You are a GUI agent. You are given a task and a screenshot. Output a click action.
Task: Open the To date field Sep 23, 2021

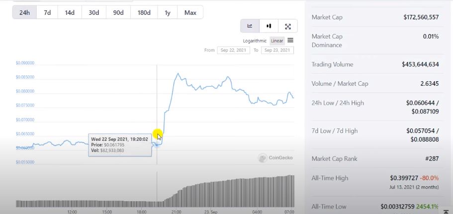coord(277,50)
